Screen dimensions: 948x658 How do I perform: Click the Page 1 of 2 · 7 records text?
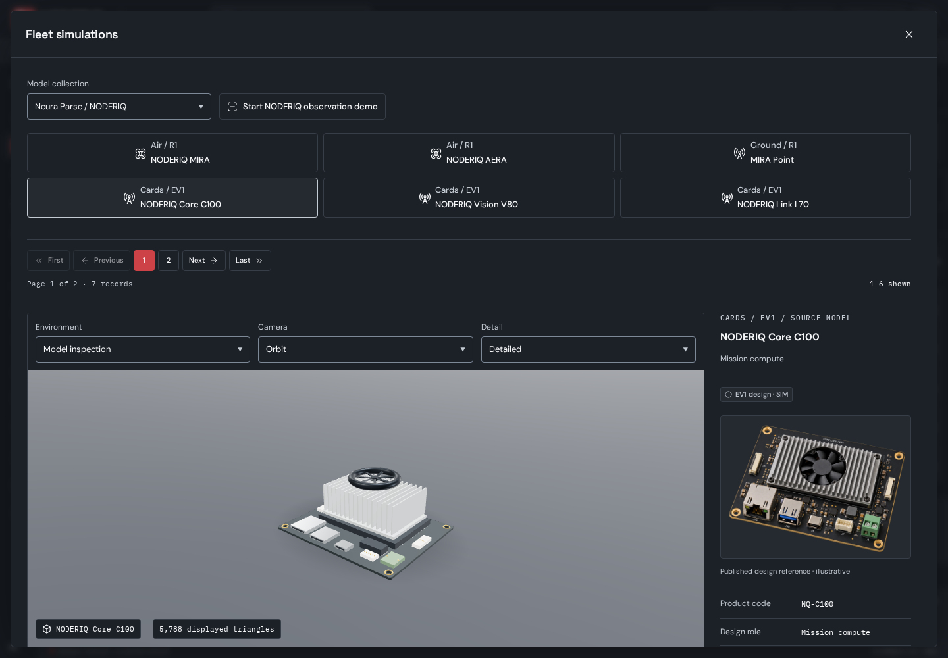(x=80, y=284)
